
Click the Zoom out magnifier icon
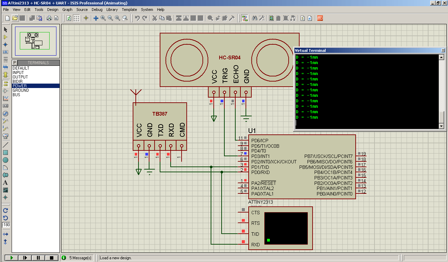110,18
